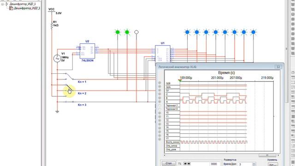The image size is (295, 166).
Task: Select the Терминал 8 channel label
Action: pos(172,109)
